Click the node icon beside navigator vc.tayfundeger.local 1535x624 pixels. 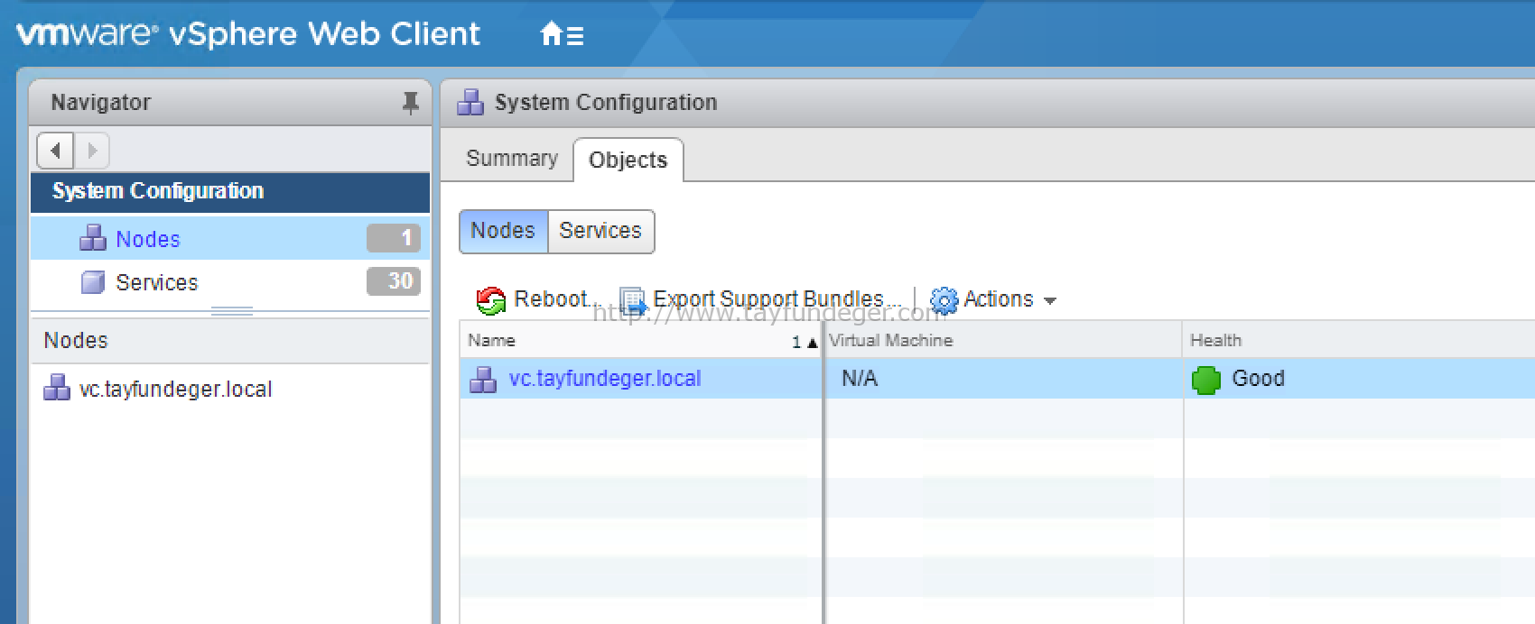pos(57,389)
